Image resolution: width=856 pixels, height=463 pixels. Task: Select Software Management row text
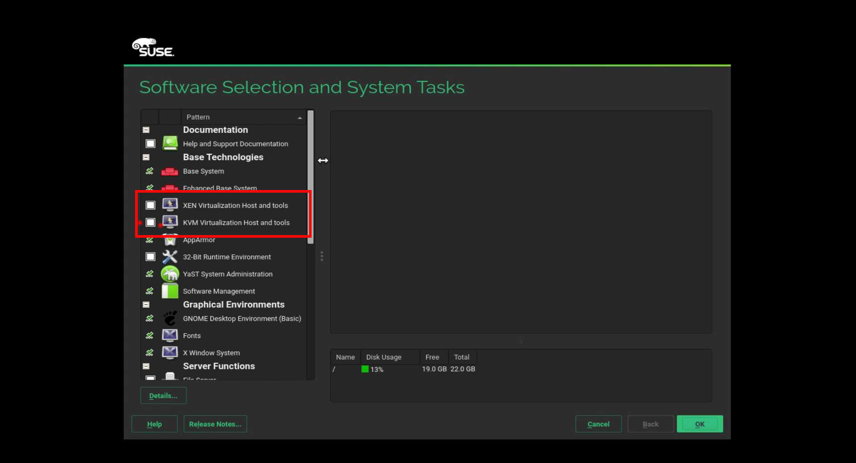coord(219,291)
